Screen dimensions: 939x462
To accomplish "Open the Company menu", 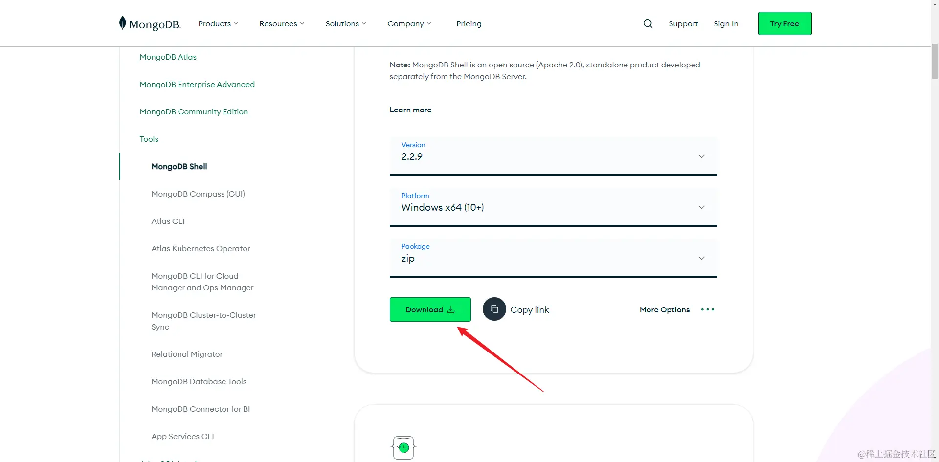I will [409, 23].
